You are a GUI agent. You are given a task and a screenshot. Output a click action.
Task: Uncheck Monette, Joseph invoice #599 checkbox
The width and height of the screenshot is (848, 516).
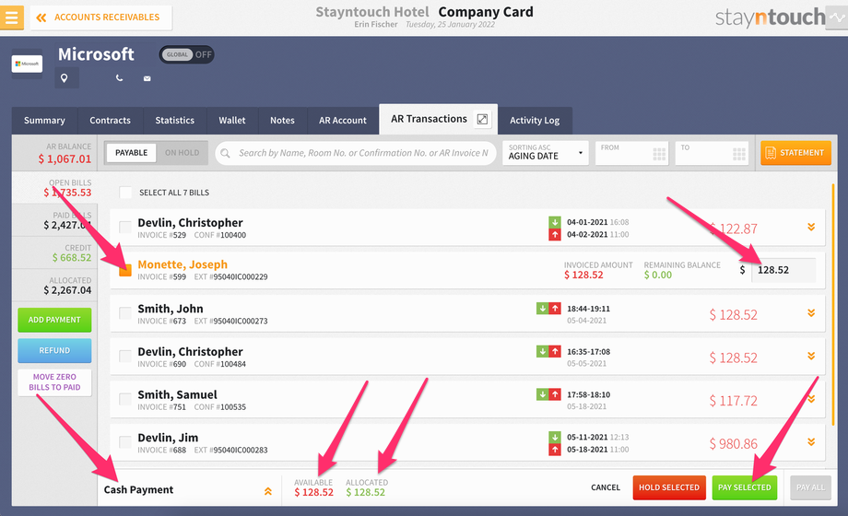[125, 270]
